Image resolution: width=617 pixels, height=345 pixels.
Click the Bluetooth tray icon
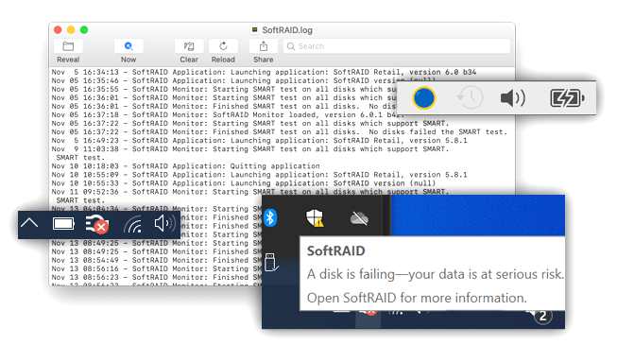coord(270,217)
